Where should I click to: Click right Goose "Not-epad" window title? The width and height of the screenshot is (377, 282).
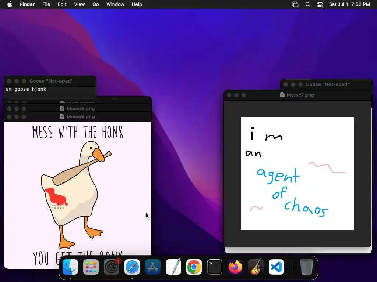[x=328, y=84]
